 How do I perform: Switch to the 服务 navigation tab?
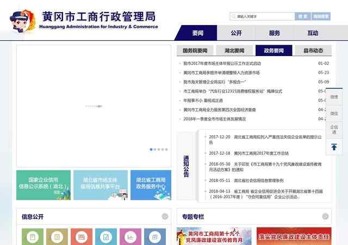click(275, 33)
